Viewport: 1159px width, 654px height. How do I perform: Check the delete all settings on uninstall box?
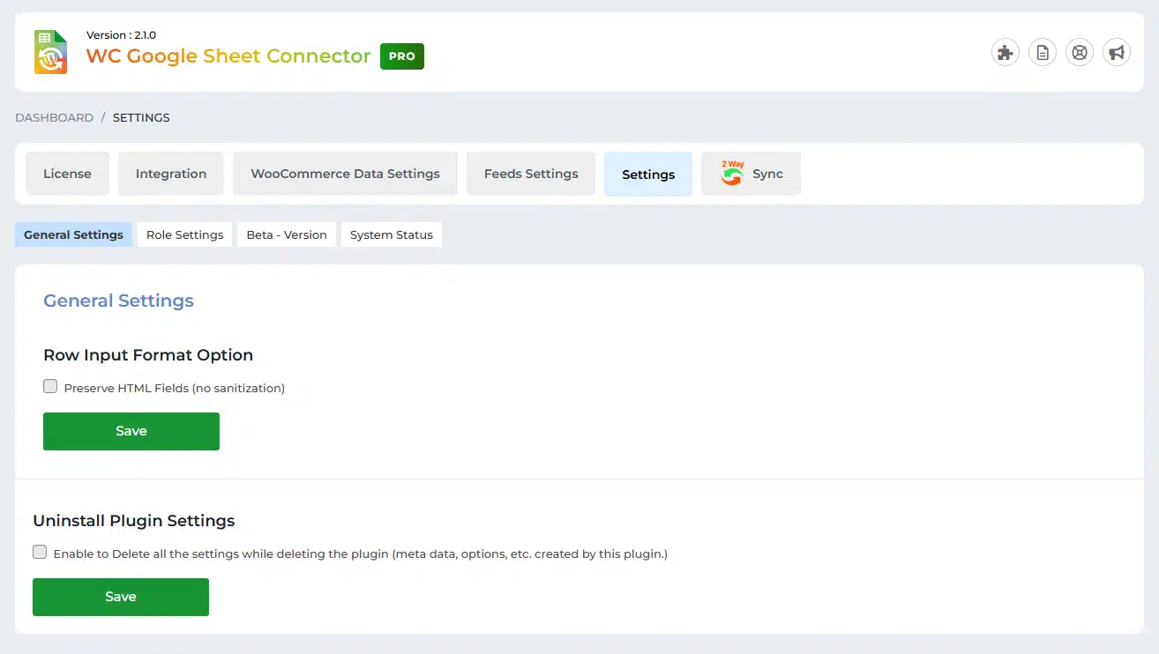[40, 553]
